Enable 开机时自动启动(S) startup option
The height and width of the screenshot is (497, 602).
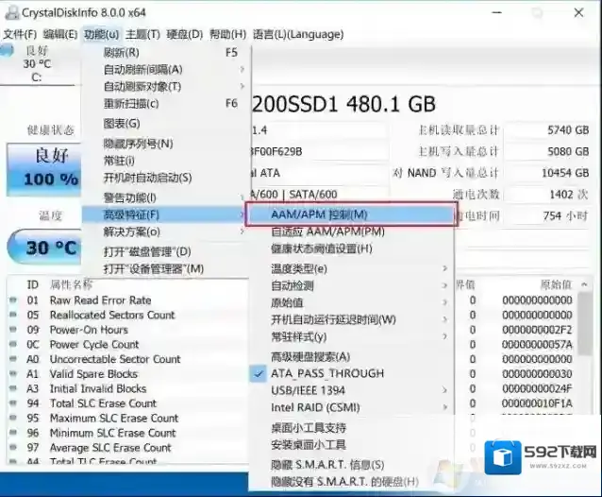pyautogui.click(x=147, y=178)
